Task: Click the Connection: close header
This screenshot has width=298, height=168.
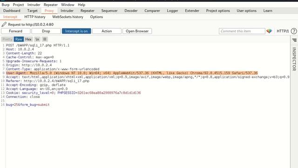Action: point(23,97)
